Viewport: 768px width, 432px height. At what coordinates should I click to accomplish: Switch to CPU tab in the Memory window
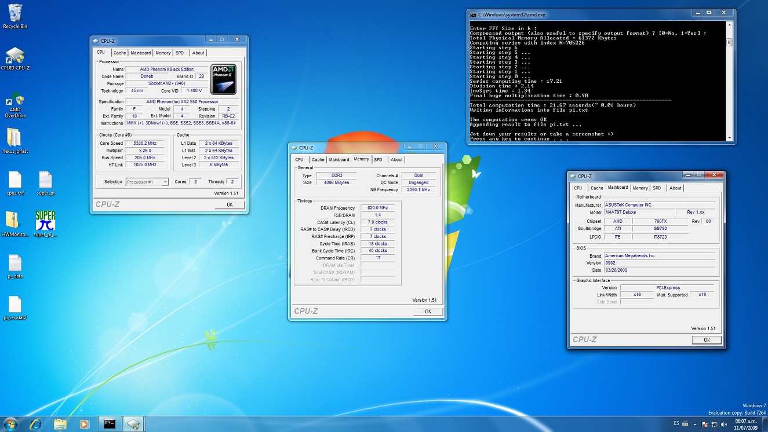click(299, 160)
